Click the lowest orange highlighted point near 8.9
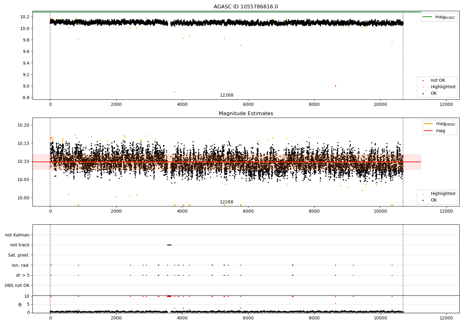The width and height of the screenshot is (464, 325). 174,92
